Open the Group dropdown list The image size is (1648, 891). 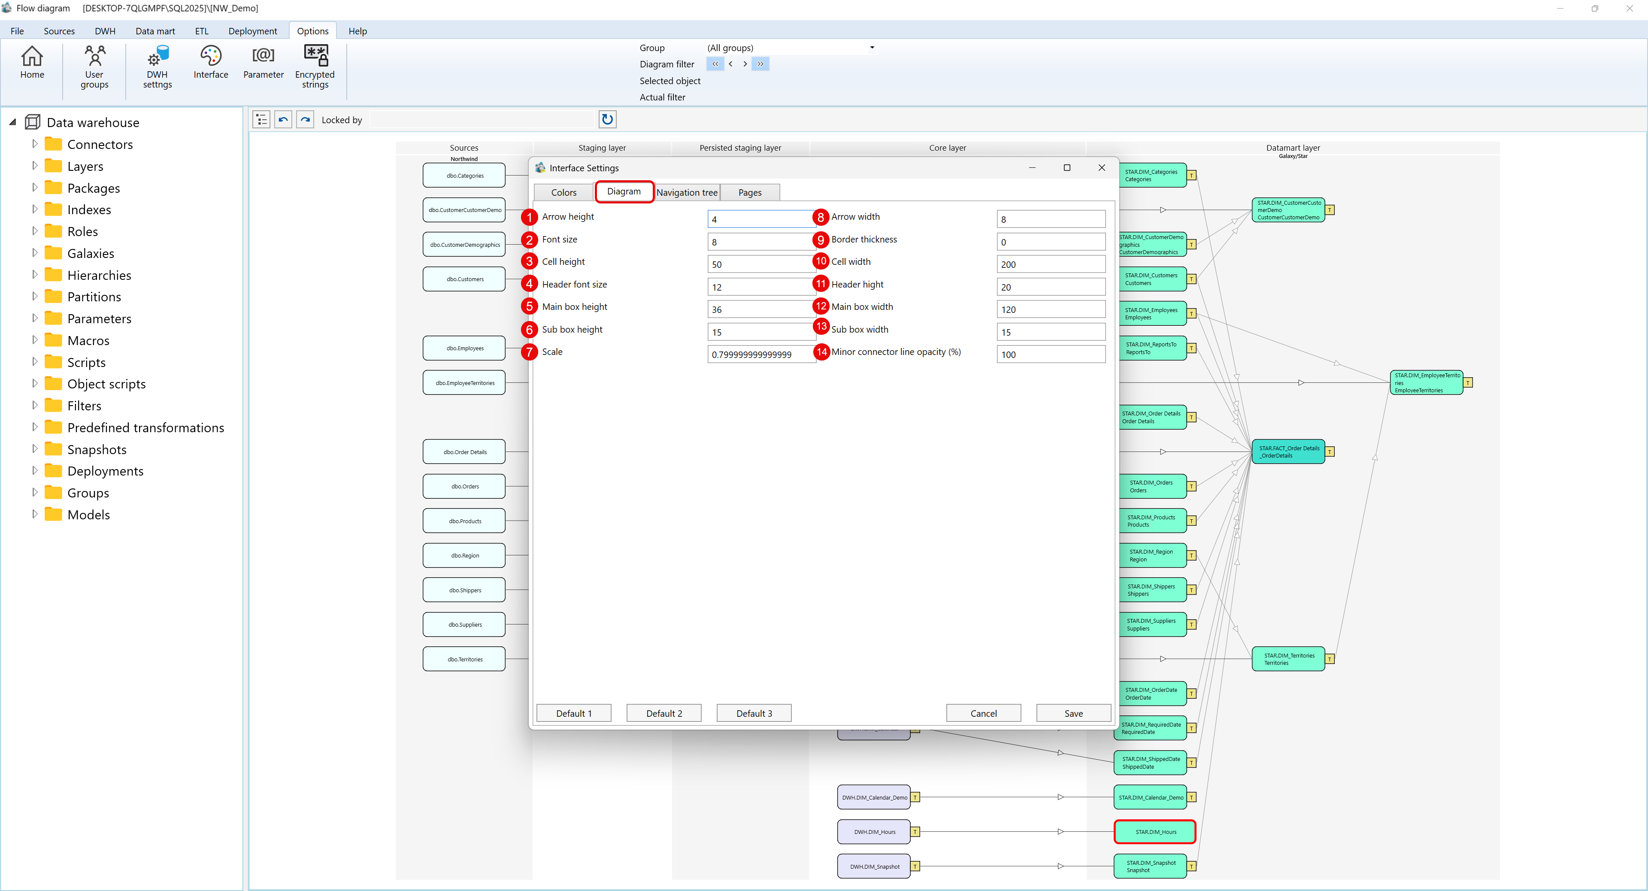[x=871, y=47]
